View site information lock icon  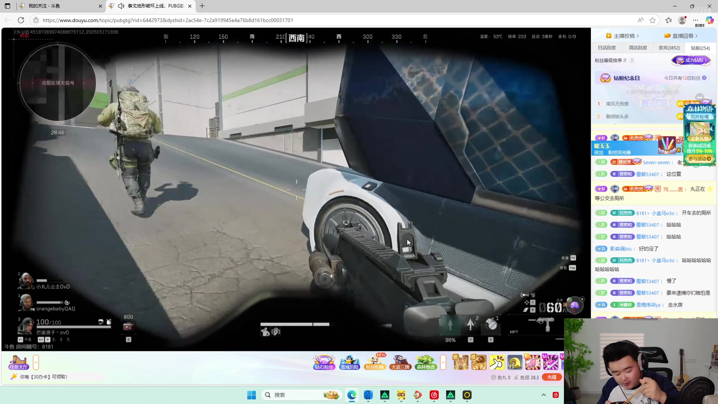[x=36, y=20]
